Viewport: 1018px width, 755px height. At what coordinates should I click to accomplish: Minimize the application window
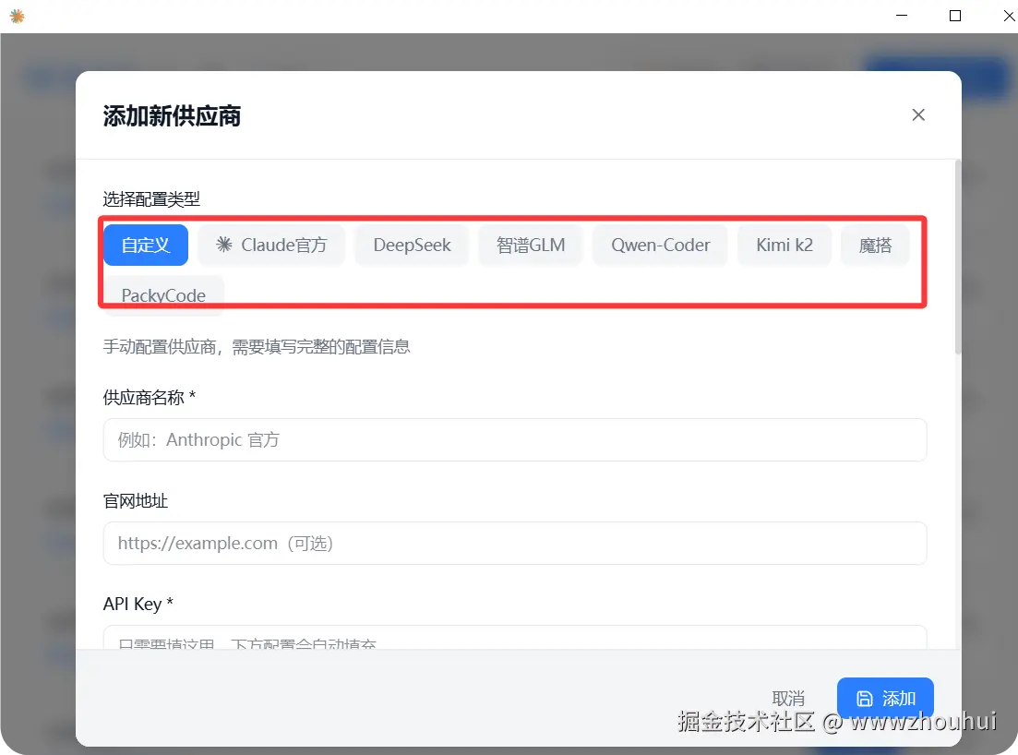point(902,16)
